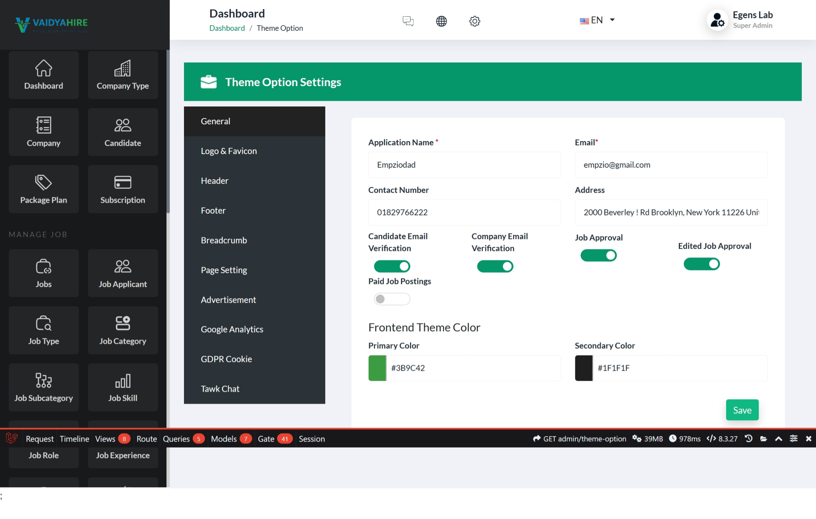This screenshot has height=519, width=816.
Task: Open the Primary Color green swatch
Action: (x=377, y=368)
